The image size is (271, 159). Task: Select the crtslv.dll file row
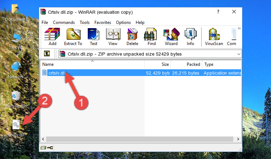tap(141, 73)
